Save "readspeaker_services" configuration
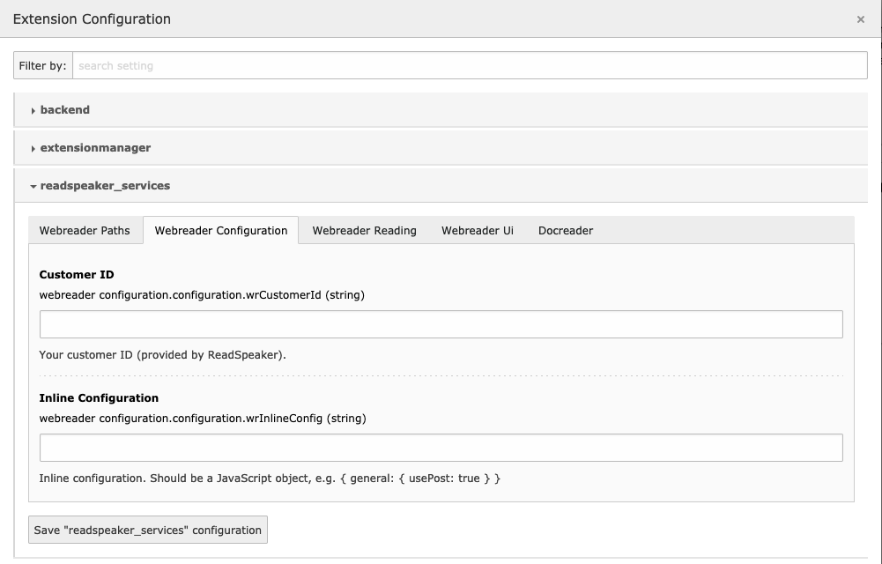882x564 pixels. click(148, 530)
